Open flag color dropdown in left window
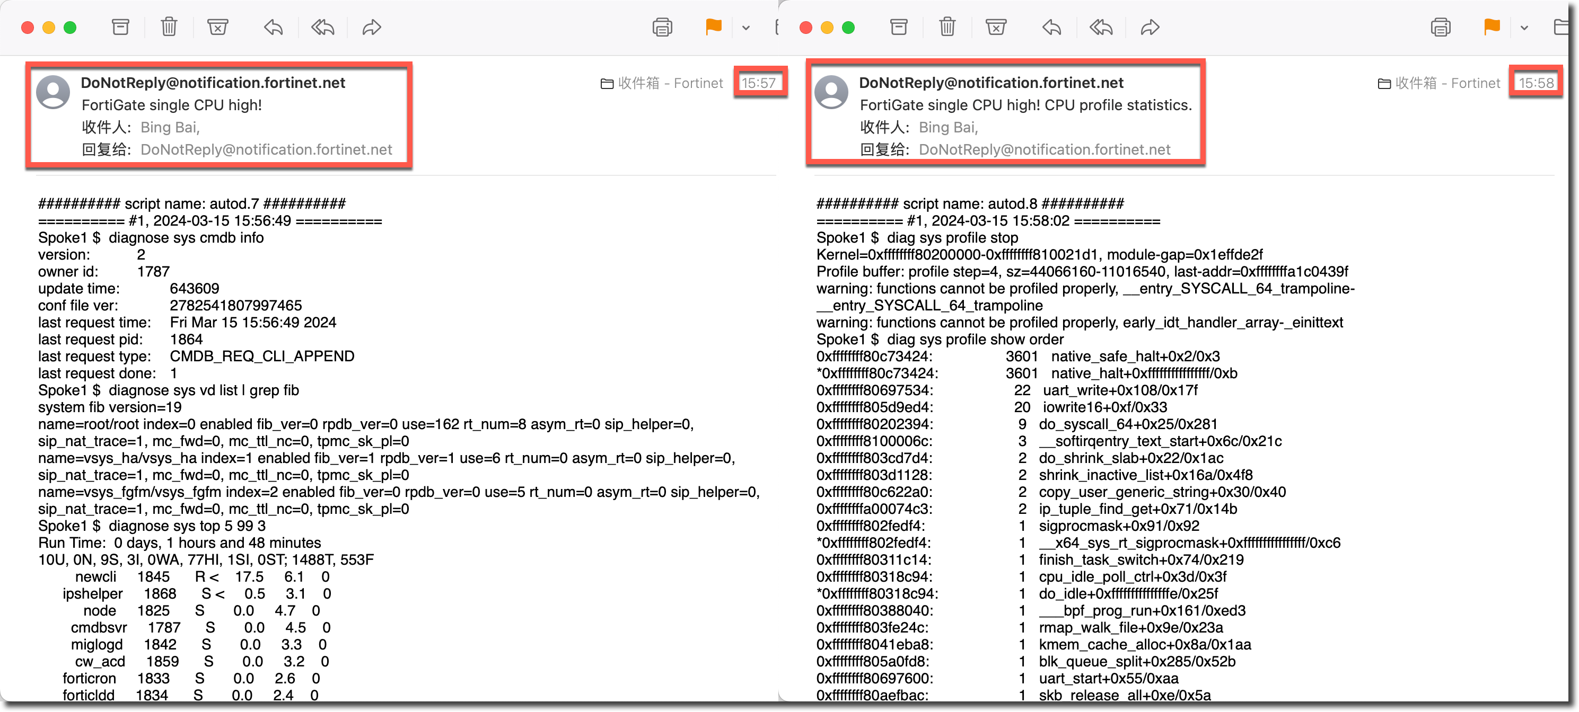Image resolution: width=1579 pixels, height=712 pixels. 746,28
